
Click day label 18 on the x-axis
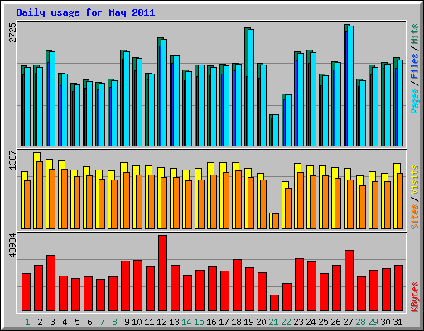pos(236,322)
